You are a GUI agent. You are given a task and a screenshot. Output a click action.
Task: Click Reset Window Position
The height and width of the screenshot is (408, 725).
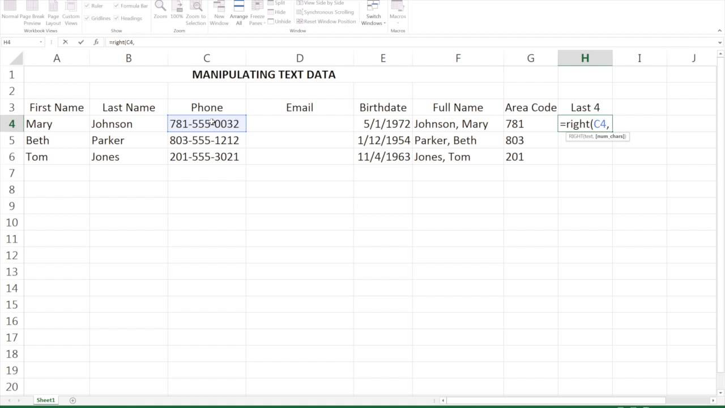[326, 22]
